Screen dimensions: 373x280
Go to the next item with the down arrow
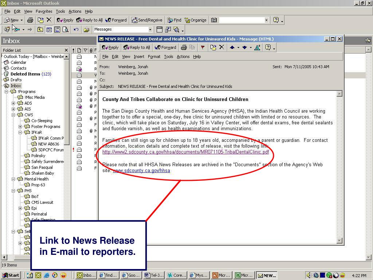[x=244, y=47]
